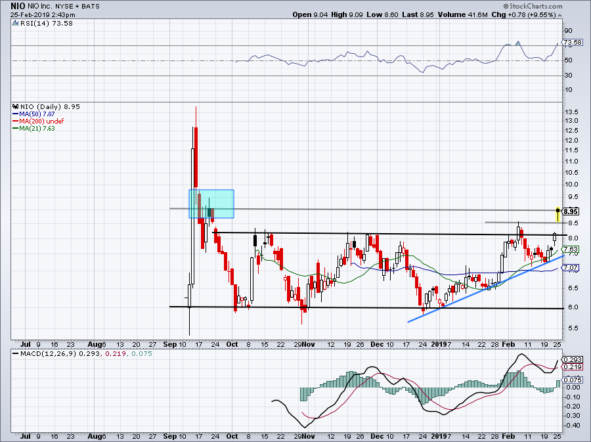The height and width of the screenshot is (442, 591).
Task: Click the 5.5 price axis label
Action: 573,328
